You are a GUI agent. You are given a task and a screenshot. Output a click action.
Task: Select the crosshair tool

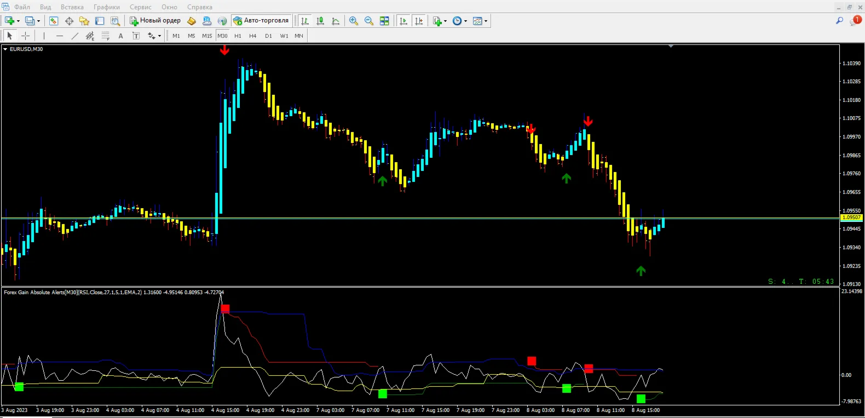25,36
